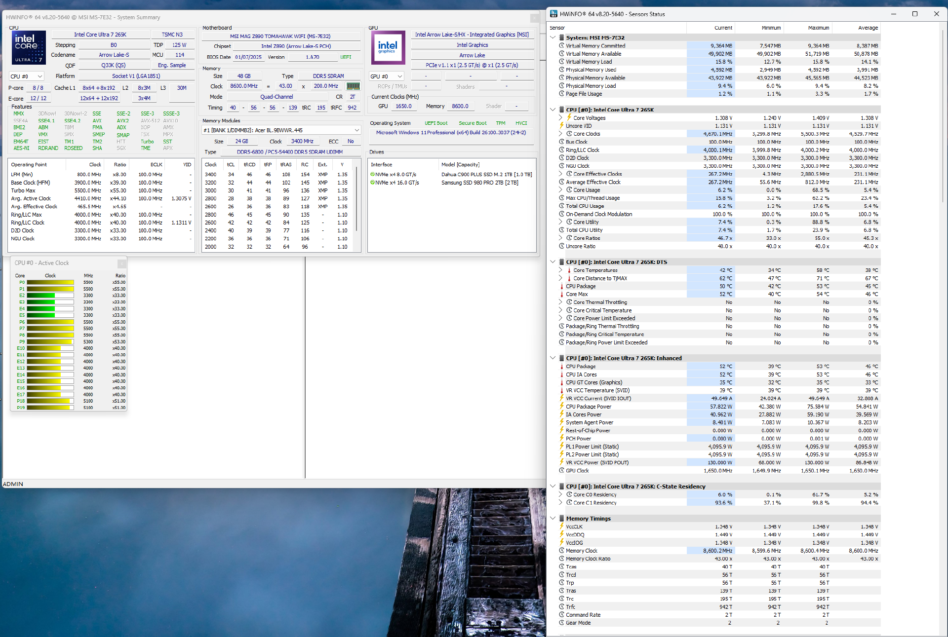Click the VR VCC Current (SVID IOUT) row

tap(719, 398)
